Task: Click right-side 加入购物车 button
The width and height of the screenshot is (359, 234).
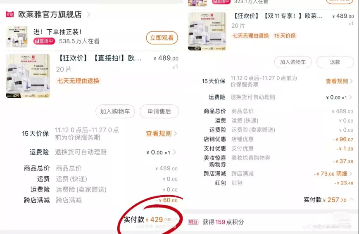Action: [293, 62]
